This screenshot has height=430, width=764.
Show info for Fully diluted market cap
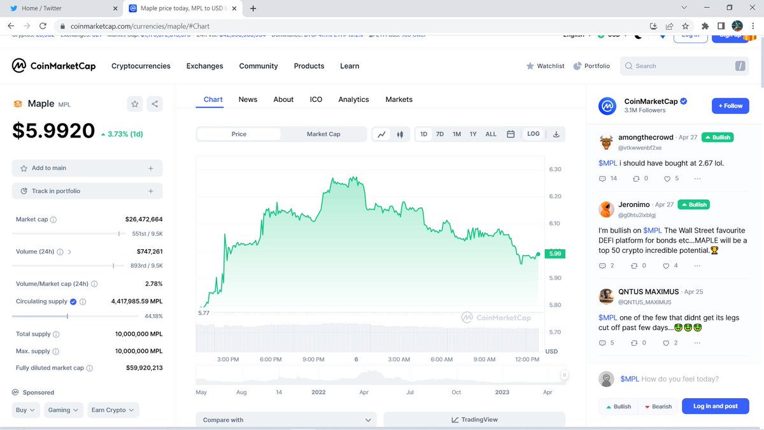click(x=89, y=368)
